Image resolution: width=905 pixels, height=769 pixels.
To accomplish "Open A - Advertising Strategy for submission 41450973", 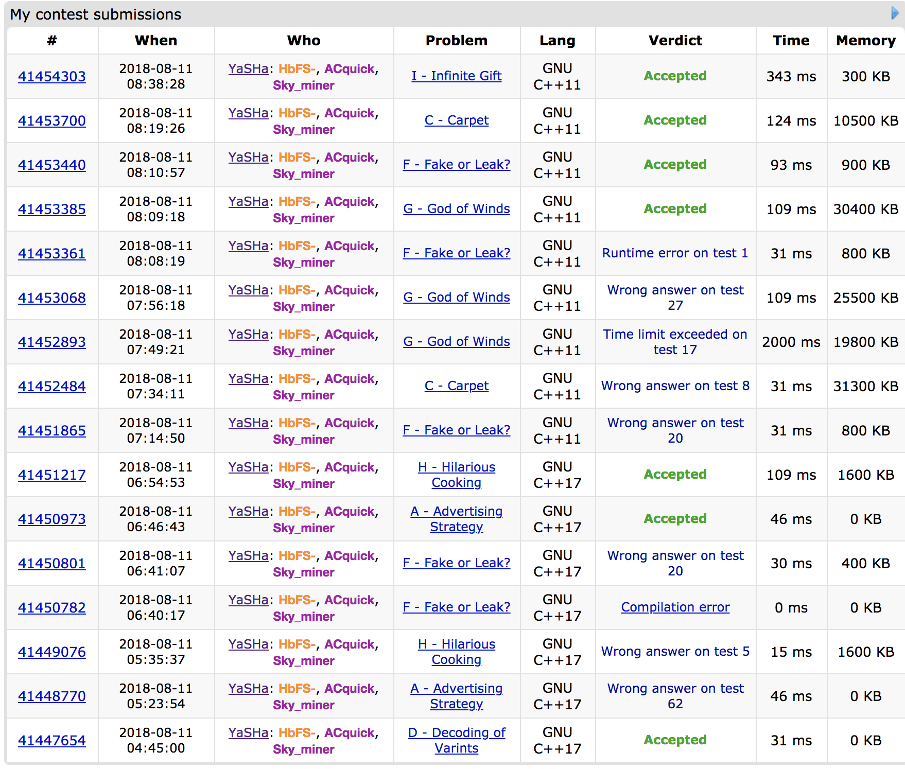I will pyautogui.click(x=456, y=519).
